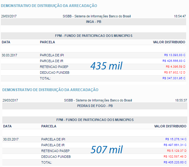Select the total value R$ 405.220,60 C
The width and height of the screenshot is (189, 167).
point(175,162)
